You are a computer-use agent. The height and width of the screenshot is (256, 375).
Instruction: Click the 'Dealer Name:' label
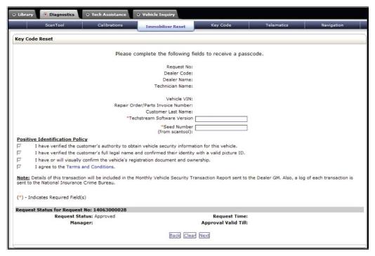point(178,80)
